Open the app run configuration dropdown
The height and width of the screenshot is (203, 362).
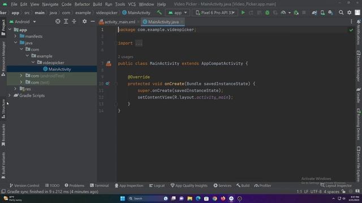tap(178, 12)
